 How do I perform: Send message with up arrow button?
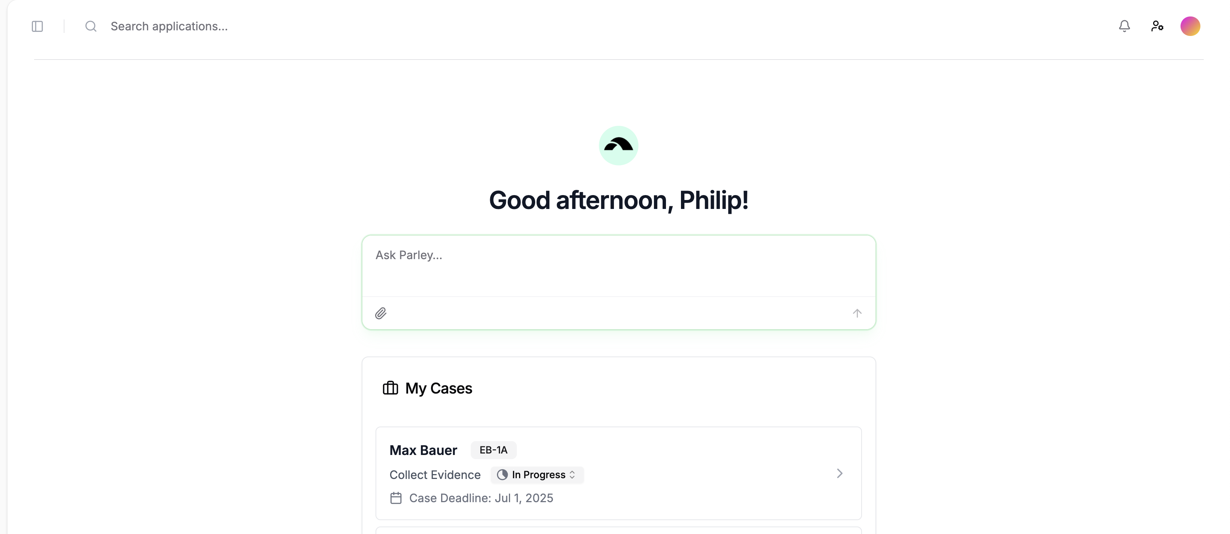click(857, 313)
